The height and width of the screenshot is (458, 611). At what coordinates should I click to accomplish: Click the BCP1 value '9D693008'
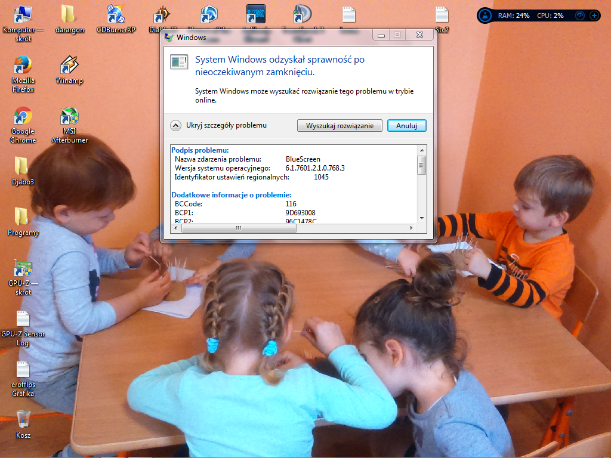coord(300,213)
